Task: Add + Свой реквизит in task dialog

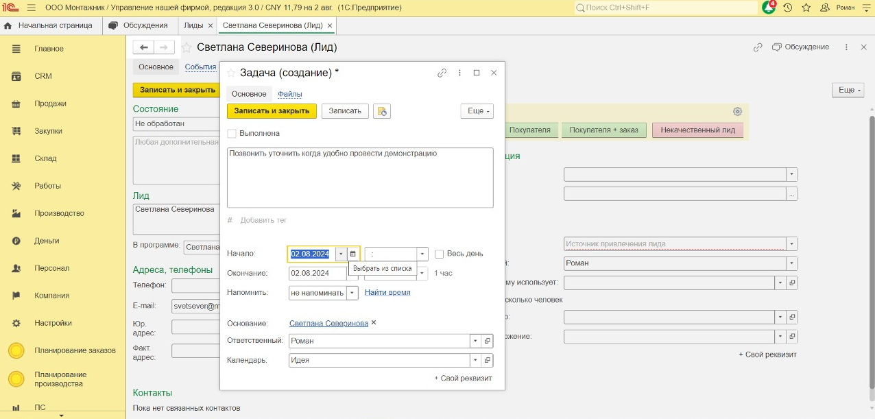Action: [463, 378]
